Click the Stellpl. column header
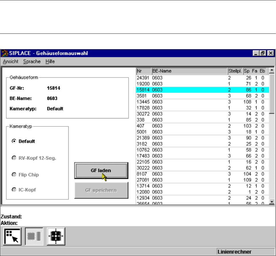Image resolution: width=276 pixels, height=256 pixels. [x=235, y=71]
